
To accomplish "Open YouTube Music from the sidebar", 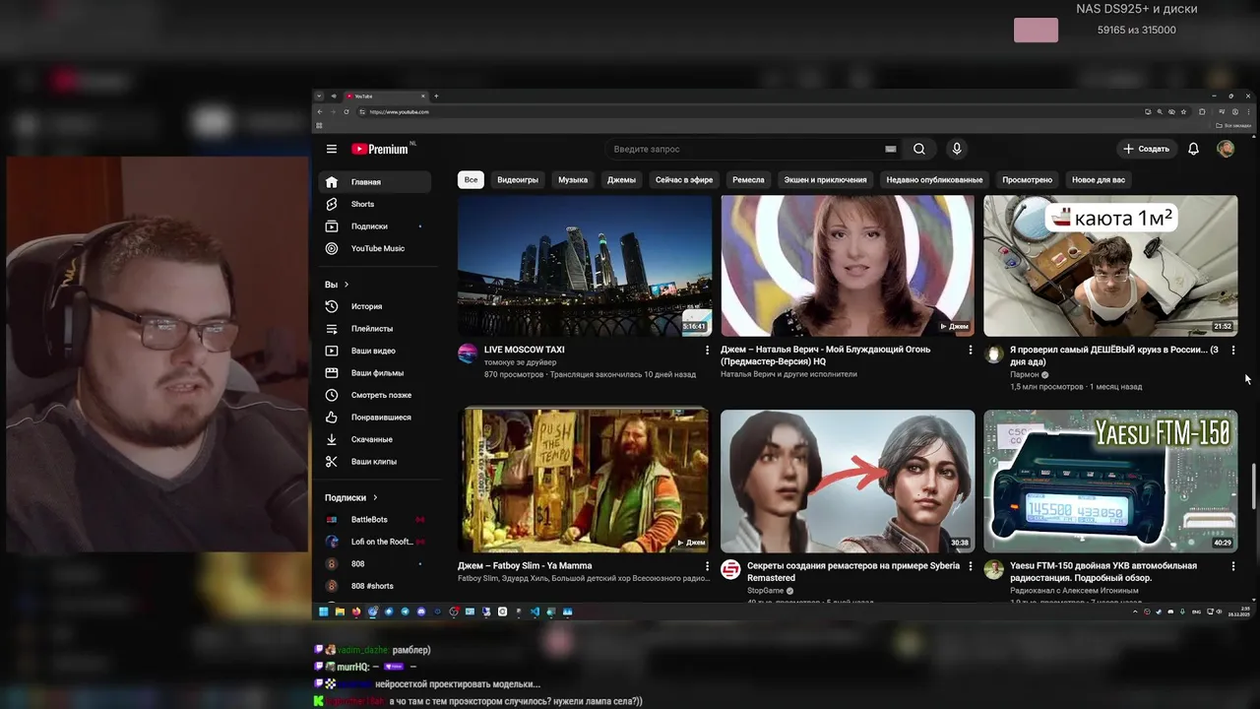I will 375,248.
